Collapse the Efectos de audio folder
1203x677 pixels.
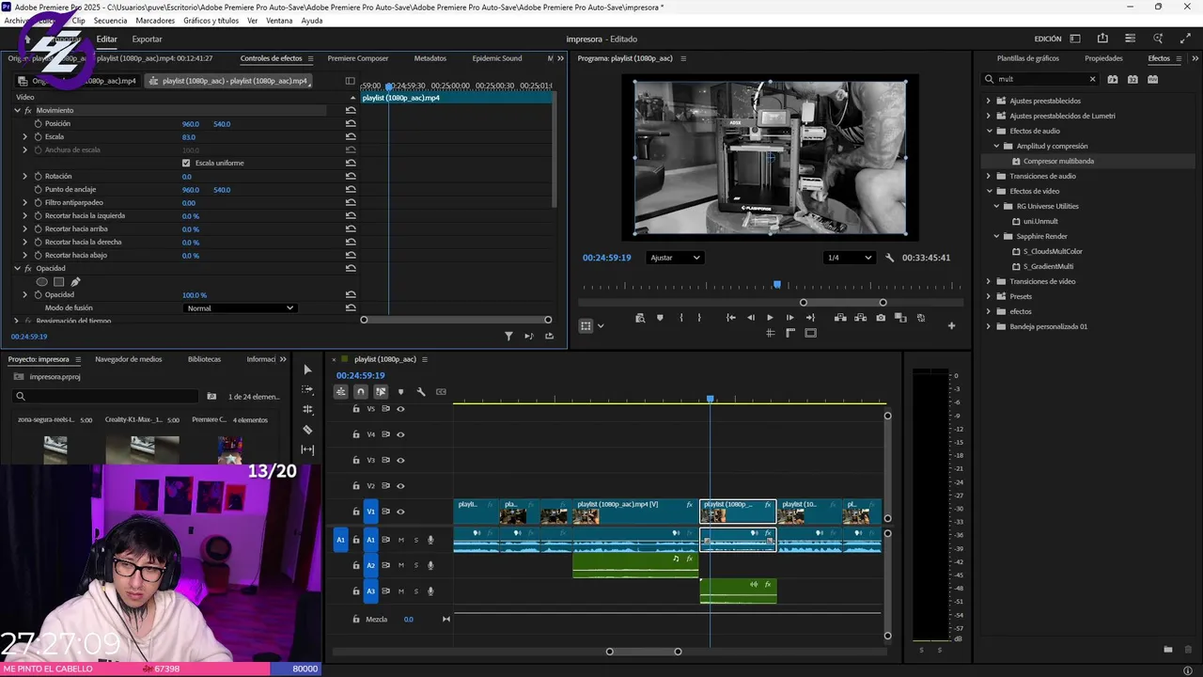[989, 132]
